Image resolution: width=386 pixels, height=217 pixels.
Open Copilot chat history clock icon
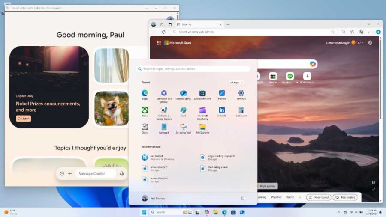click(62, 173)
